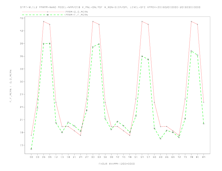The height and width of the screenshot is (171, 222).
Task: Click x-axis tick label 57
Action: 148,157
